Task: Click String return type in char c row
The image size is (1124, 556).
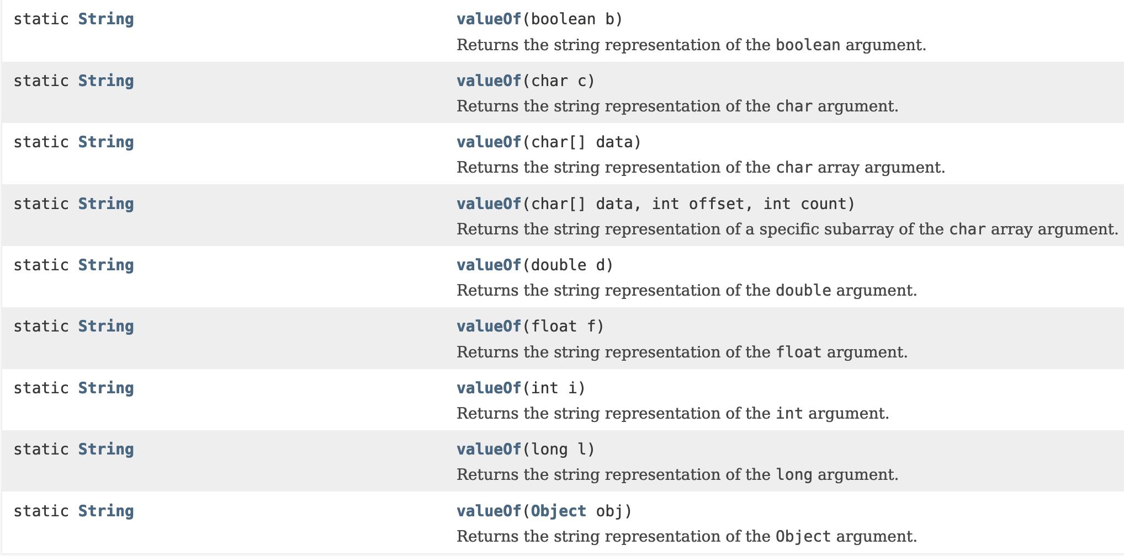Action: (x=106, y=81)
